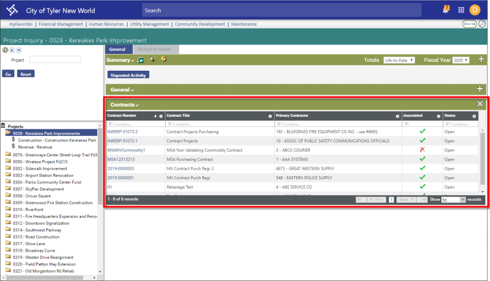
Task: Open Contract Title column settings dot
Action: pyautogui.click(x=270, y=116)
